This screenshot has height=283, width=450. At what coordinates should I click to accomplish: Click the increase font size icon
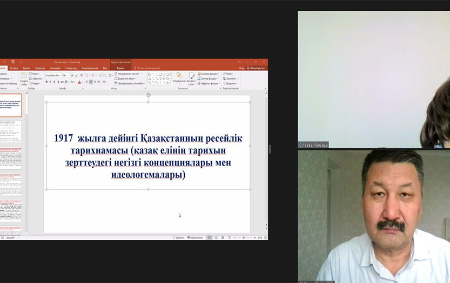click(73, 75)
